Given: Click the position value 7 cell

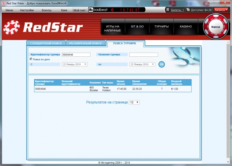Looking at the screenshot, I should [162, 89].
